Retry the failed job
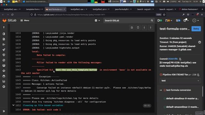 [196, 29]
